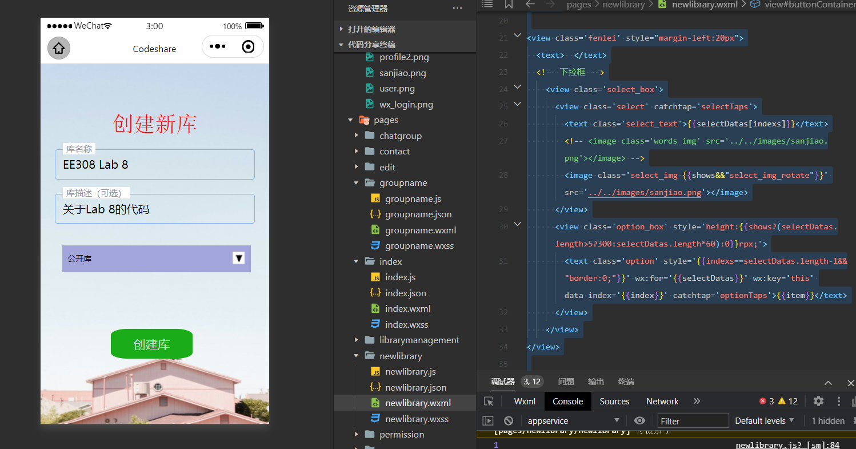This screenshot has width=856, height=449.
Task: Open DevTools vertical dots menu
Action: tap(839, 402)
